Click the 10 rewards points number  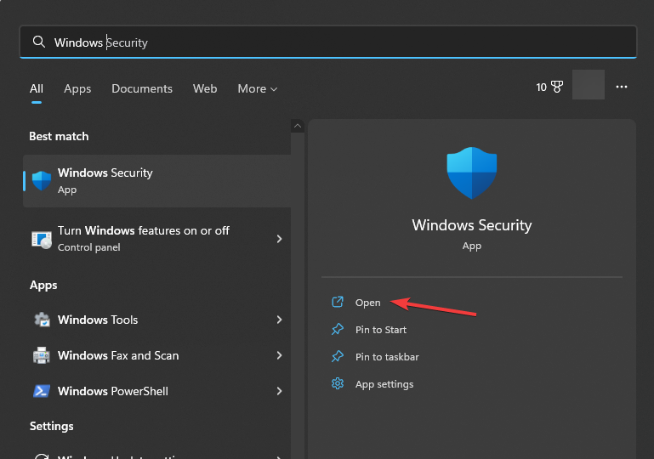(x=542, y=88)
